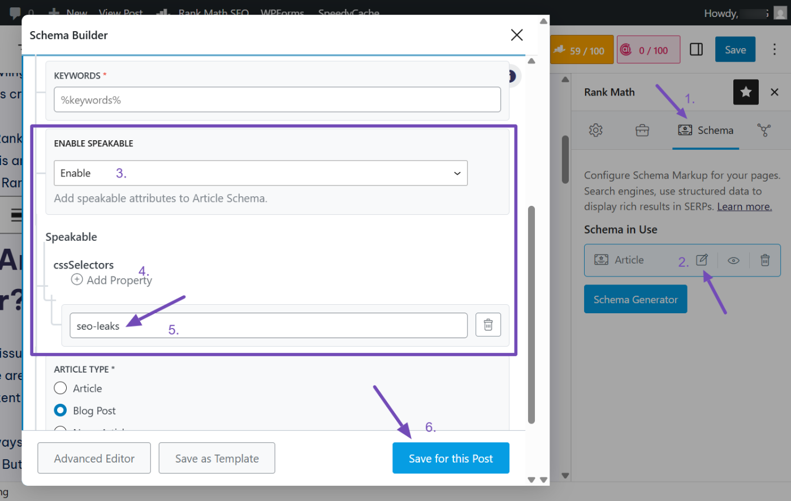Open the SEO score 59 / 100 badge
The width and height of the screenshot is (791, 501).
(581, 50)
